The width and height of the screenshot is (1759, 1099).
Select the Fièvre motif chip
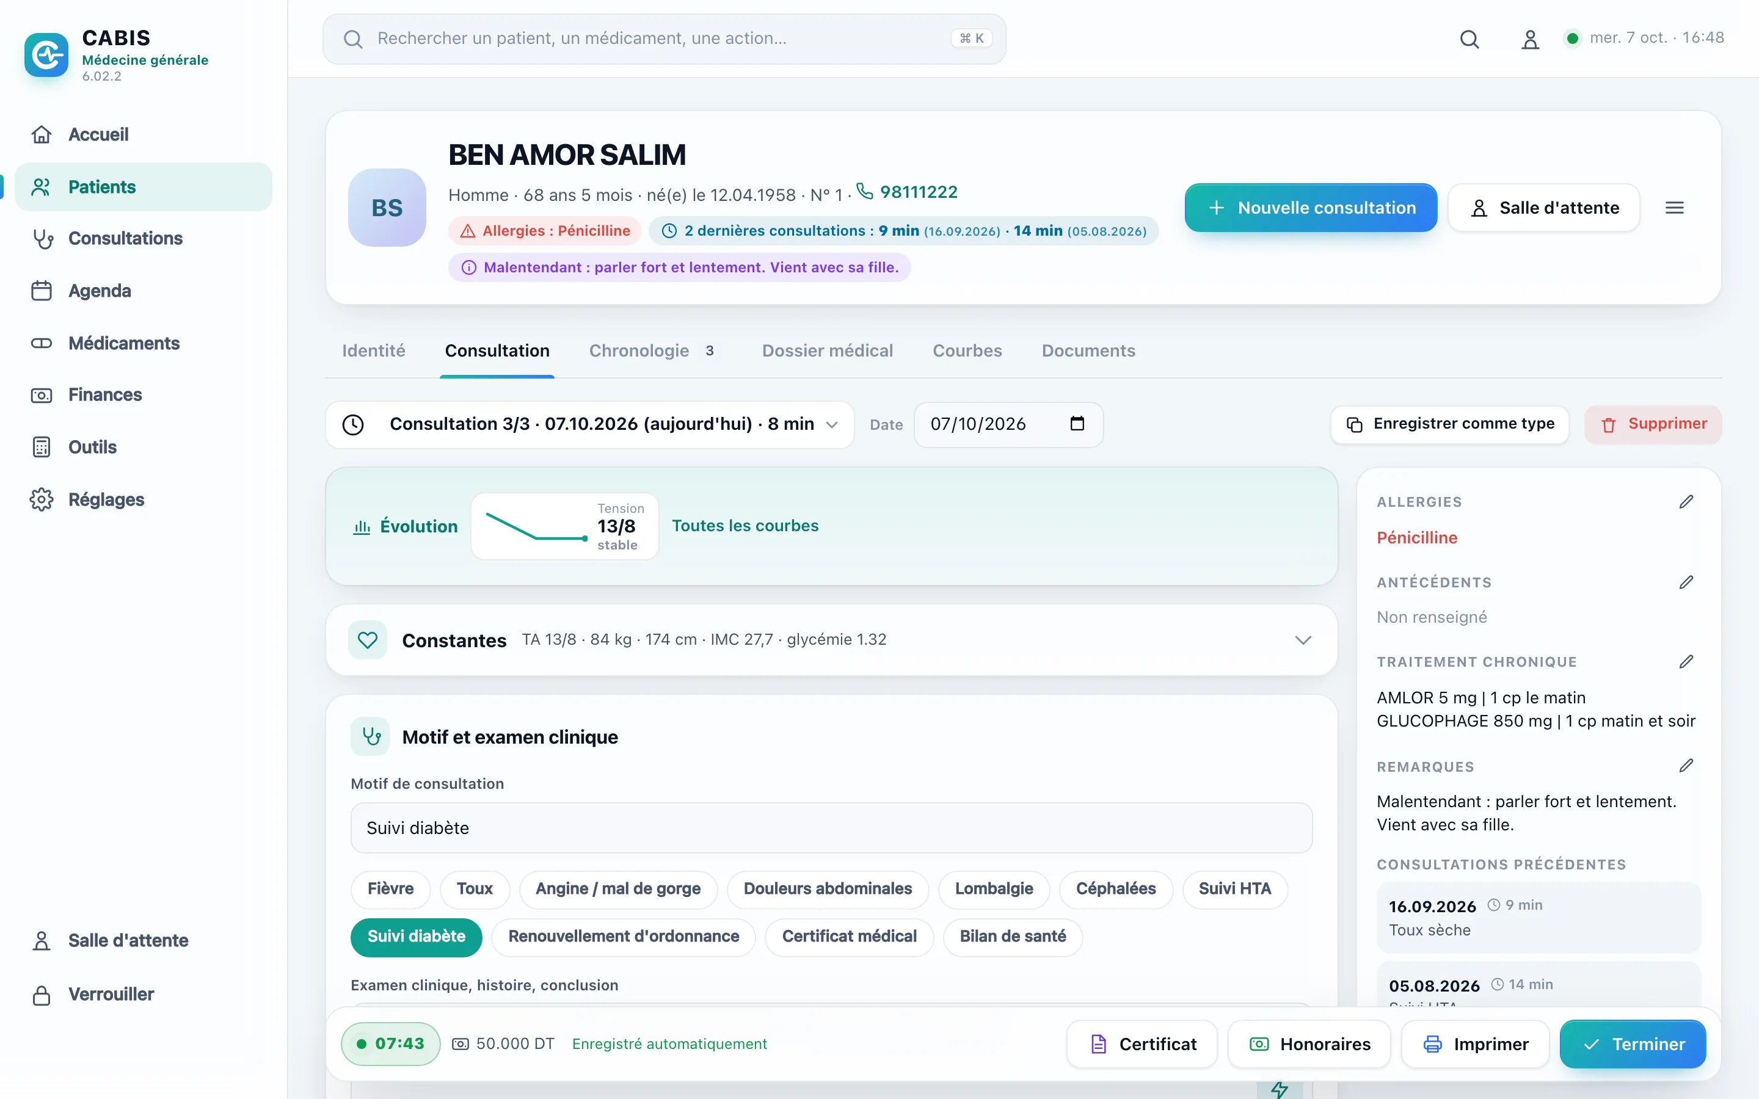coord(390,888)
